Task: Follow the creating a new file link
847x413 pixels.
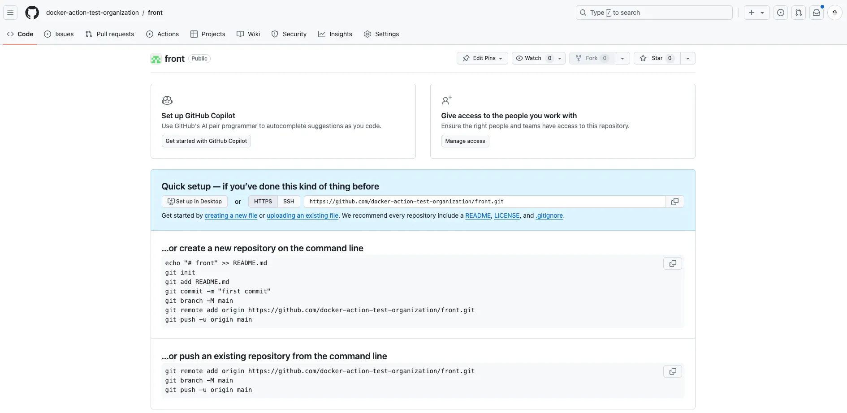Action: pyautogui.click(x=231, y=215)
